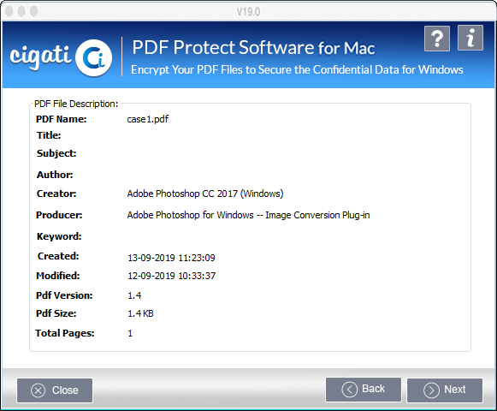Click the 'PDF Name:' label
This screenshot has height=411, width=497.
(x=62, y=119)
